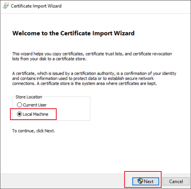Image resolution: width=191 pixels, height=189 pixels.
Task: Cancel the Certificate Import Wizard
Action: (176, 181)
